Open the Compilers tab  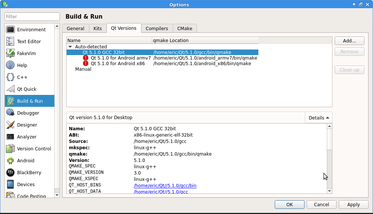pyautogui.click(x=157, y=28)
